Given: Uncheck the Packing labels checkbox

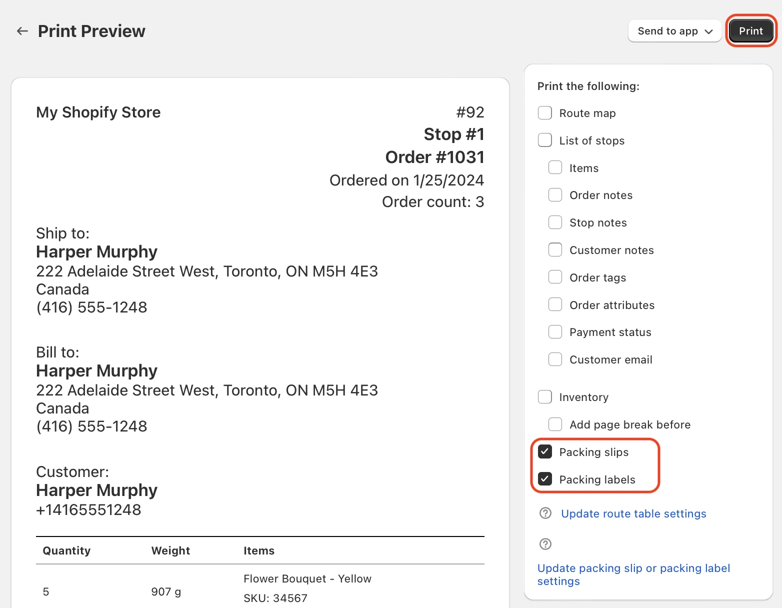Looking at the screenshot, I should tap(545, 479).
